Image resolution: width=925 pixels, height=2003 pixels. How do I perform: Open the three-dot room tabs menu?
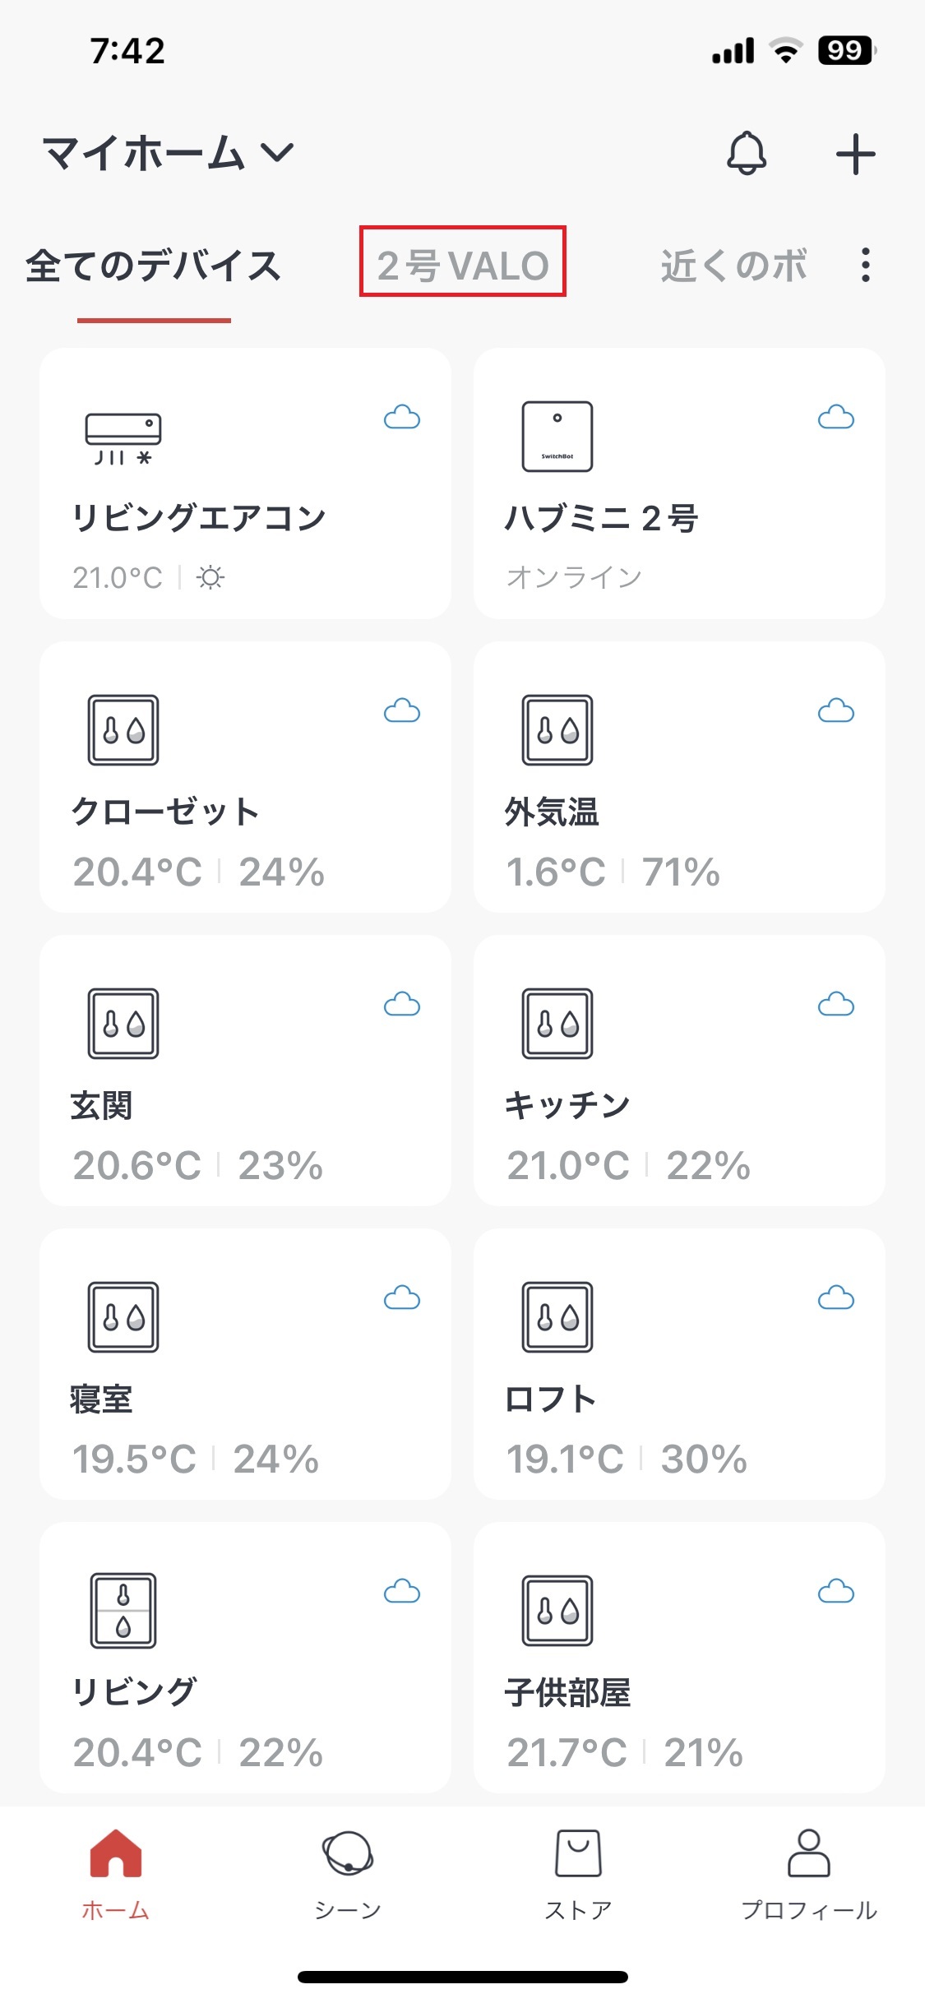point(865,265)
